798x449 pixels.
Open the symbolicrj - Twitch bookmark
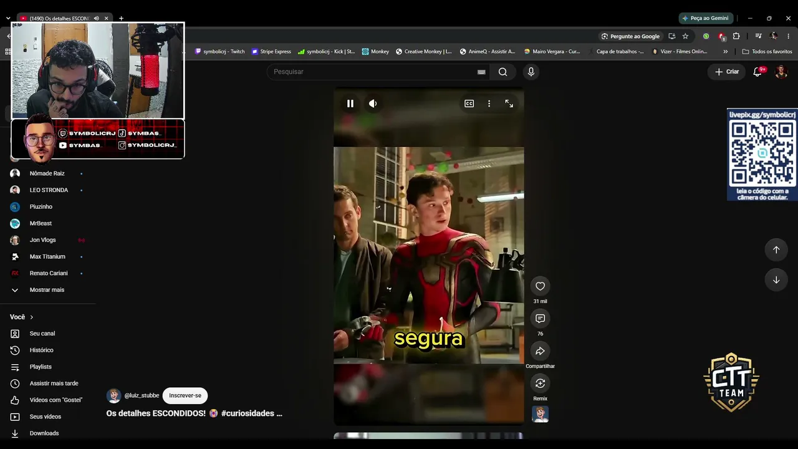point(220,52)
